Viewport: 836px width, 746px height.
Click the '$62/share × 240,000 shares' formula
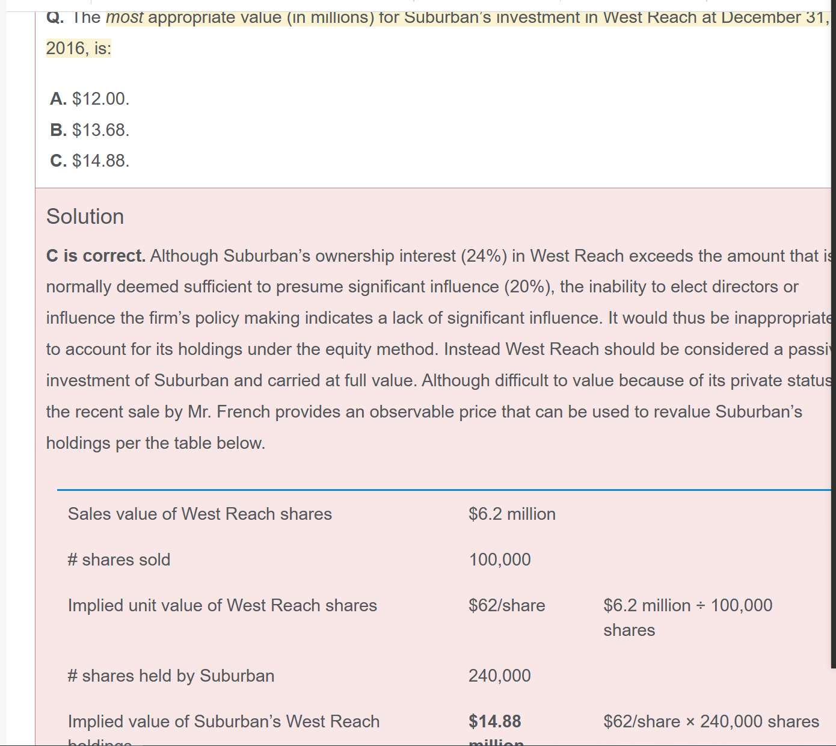click(x=712, y=721)
